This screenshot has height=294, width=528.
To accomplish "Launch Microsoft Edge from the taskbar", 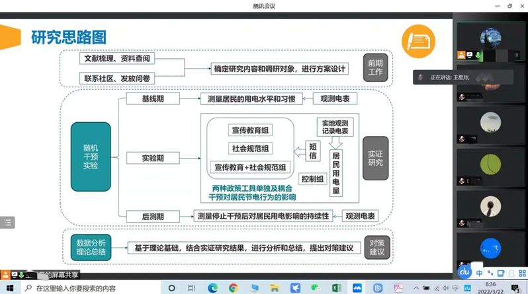I will pyautogui.click(x=212, y=288).
